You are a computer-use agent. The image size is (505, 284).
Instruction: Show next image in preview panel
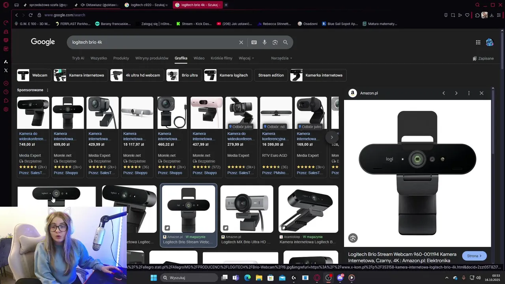[456, 93]
